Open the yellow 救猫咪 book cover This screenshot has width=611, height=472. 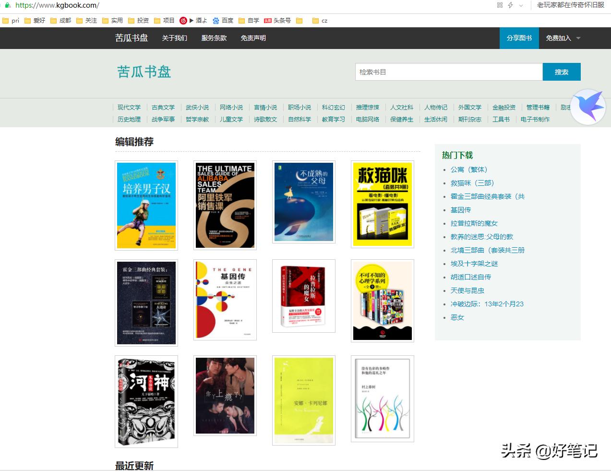(382, 205)
